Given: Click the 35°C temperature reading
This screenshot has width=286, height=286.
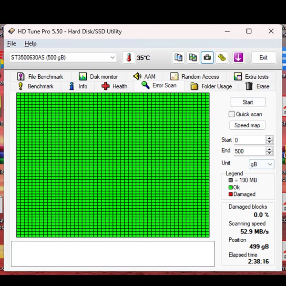Looking at the screenshot, I should tap(143, 58).
